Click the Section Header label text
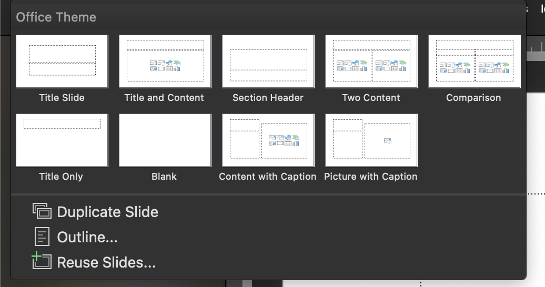This screenshot has width=545, height=287. pyautogui.click(x=268, y=98)
